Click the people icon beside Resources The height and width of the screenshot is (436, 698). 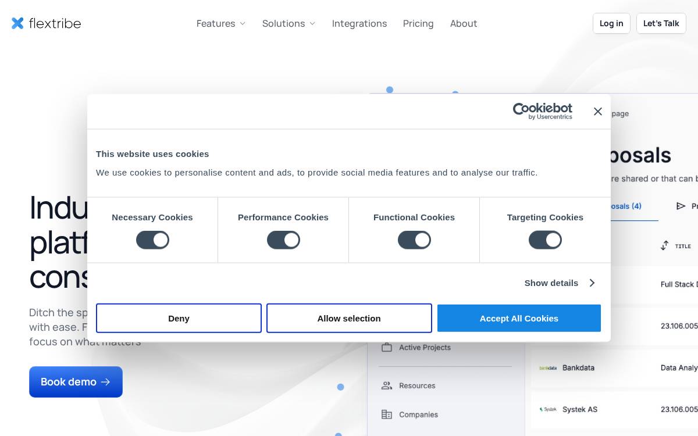(387, 385)
